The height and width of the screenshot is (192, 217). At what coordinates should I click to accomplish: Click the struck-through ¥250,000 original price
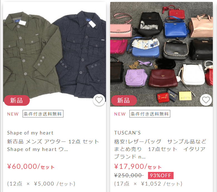click(129, 176)
